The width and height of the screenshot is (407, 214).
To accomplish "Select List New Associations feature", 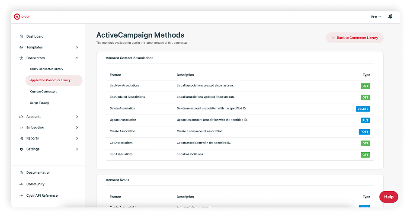I will (124, 85).
